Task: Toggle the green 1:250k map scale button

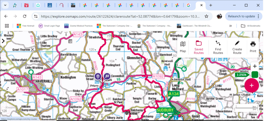Action: (x=255, y=75)
